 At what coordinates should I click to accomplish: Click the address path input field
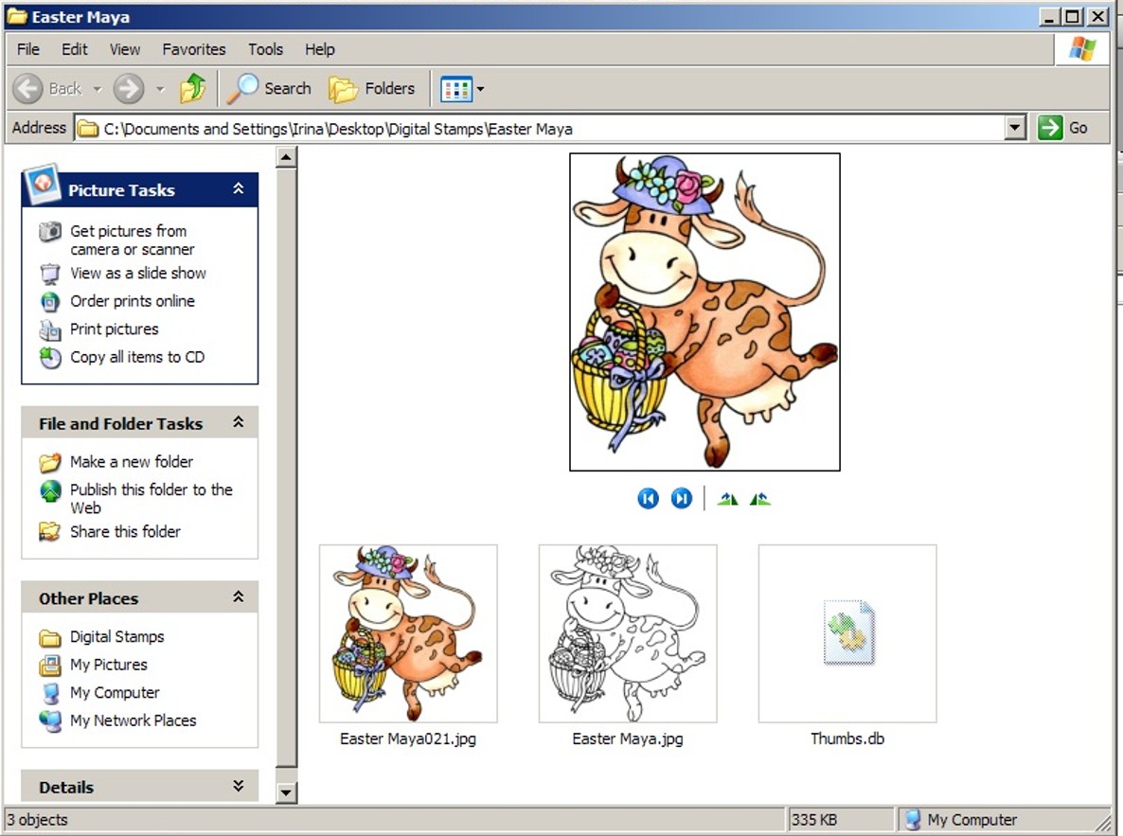coord(540,128)
